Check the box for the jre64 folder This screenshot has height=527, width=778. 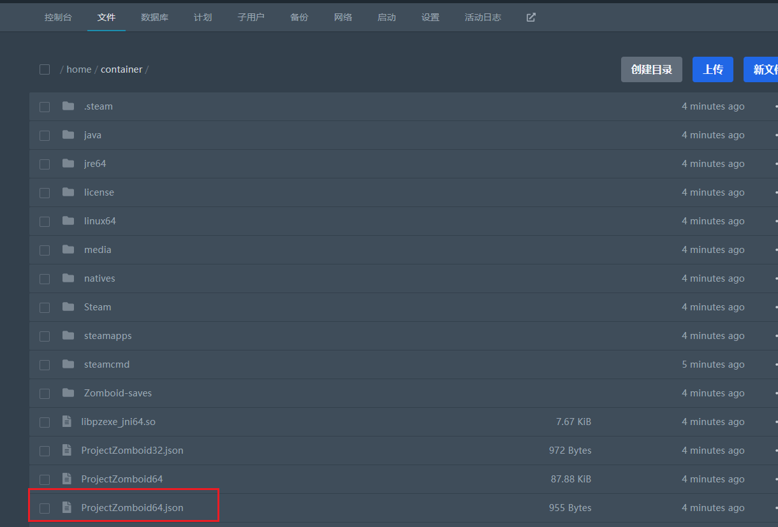(x=45, y=164)
